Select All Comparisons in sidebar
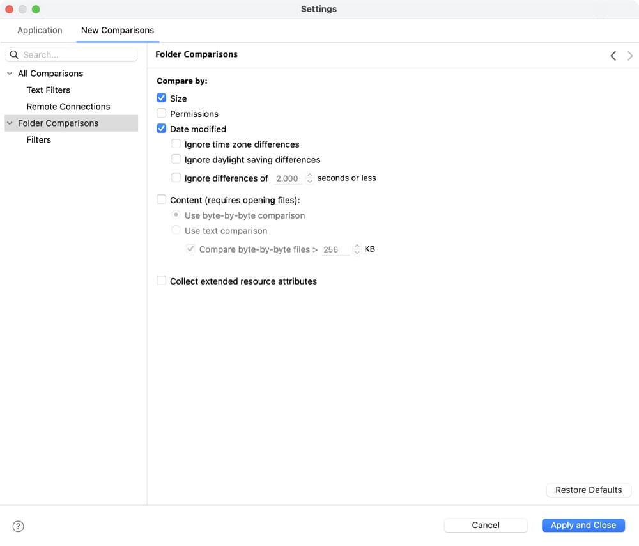Screen dimensions: 639x546 (x=50, y=74)
